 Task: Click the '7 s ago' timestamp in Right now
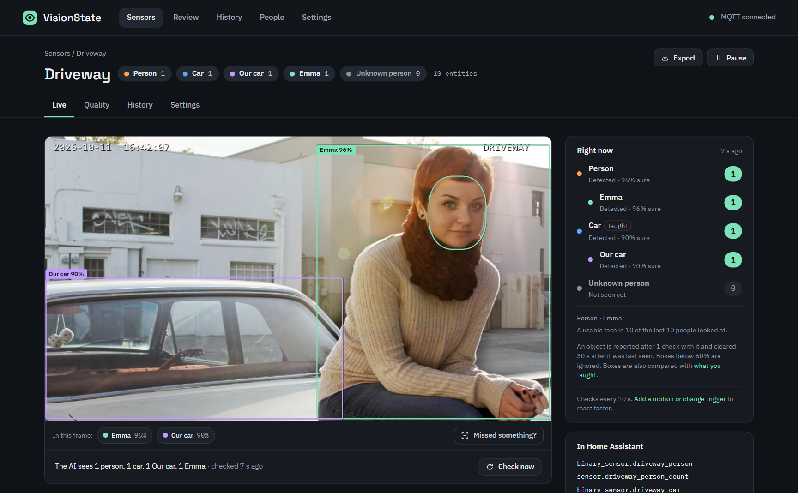(731, 151)
